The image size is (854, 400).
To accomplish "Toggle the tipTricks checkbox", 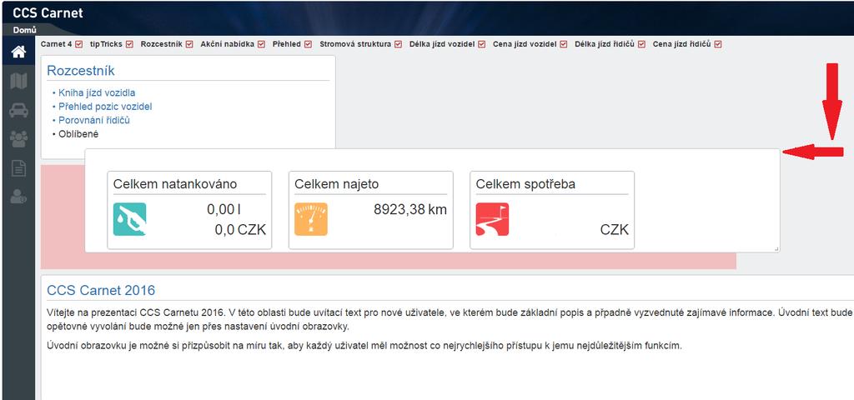I will [x=129, y=45].
